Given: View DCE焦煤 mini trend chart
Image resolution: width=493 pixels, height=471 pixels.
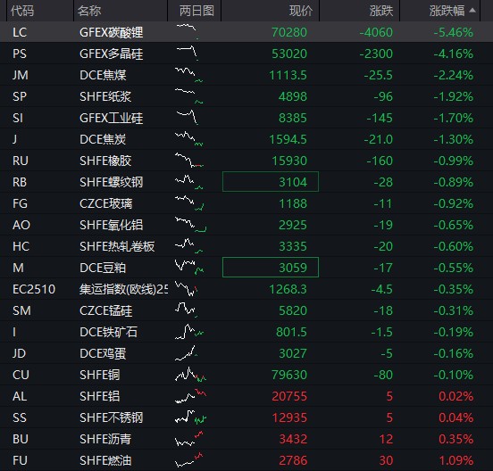Looking at the screenshot, I should pos(189,75).
